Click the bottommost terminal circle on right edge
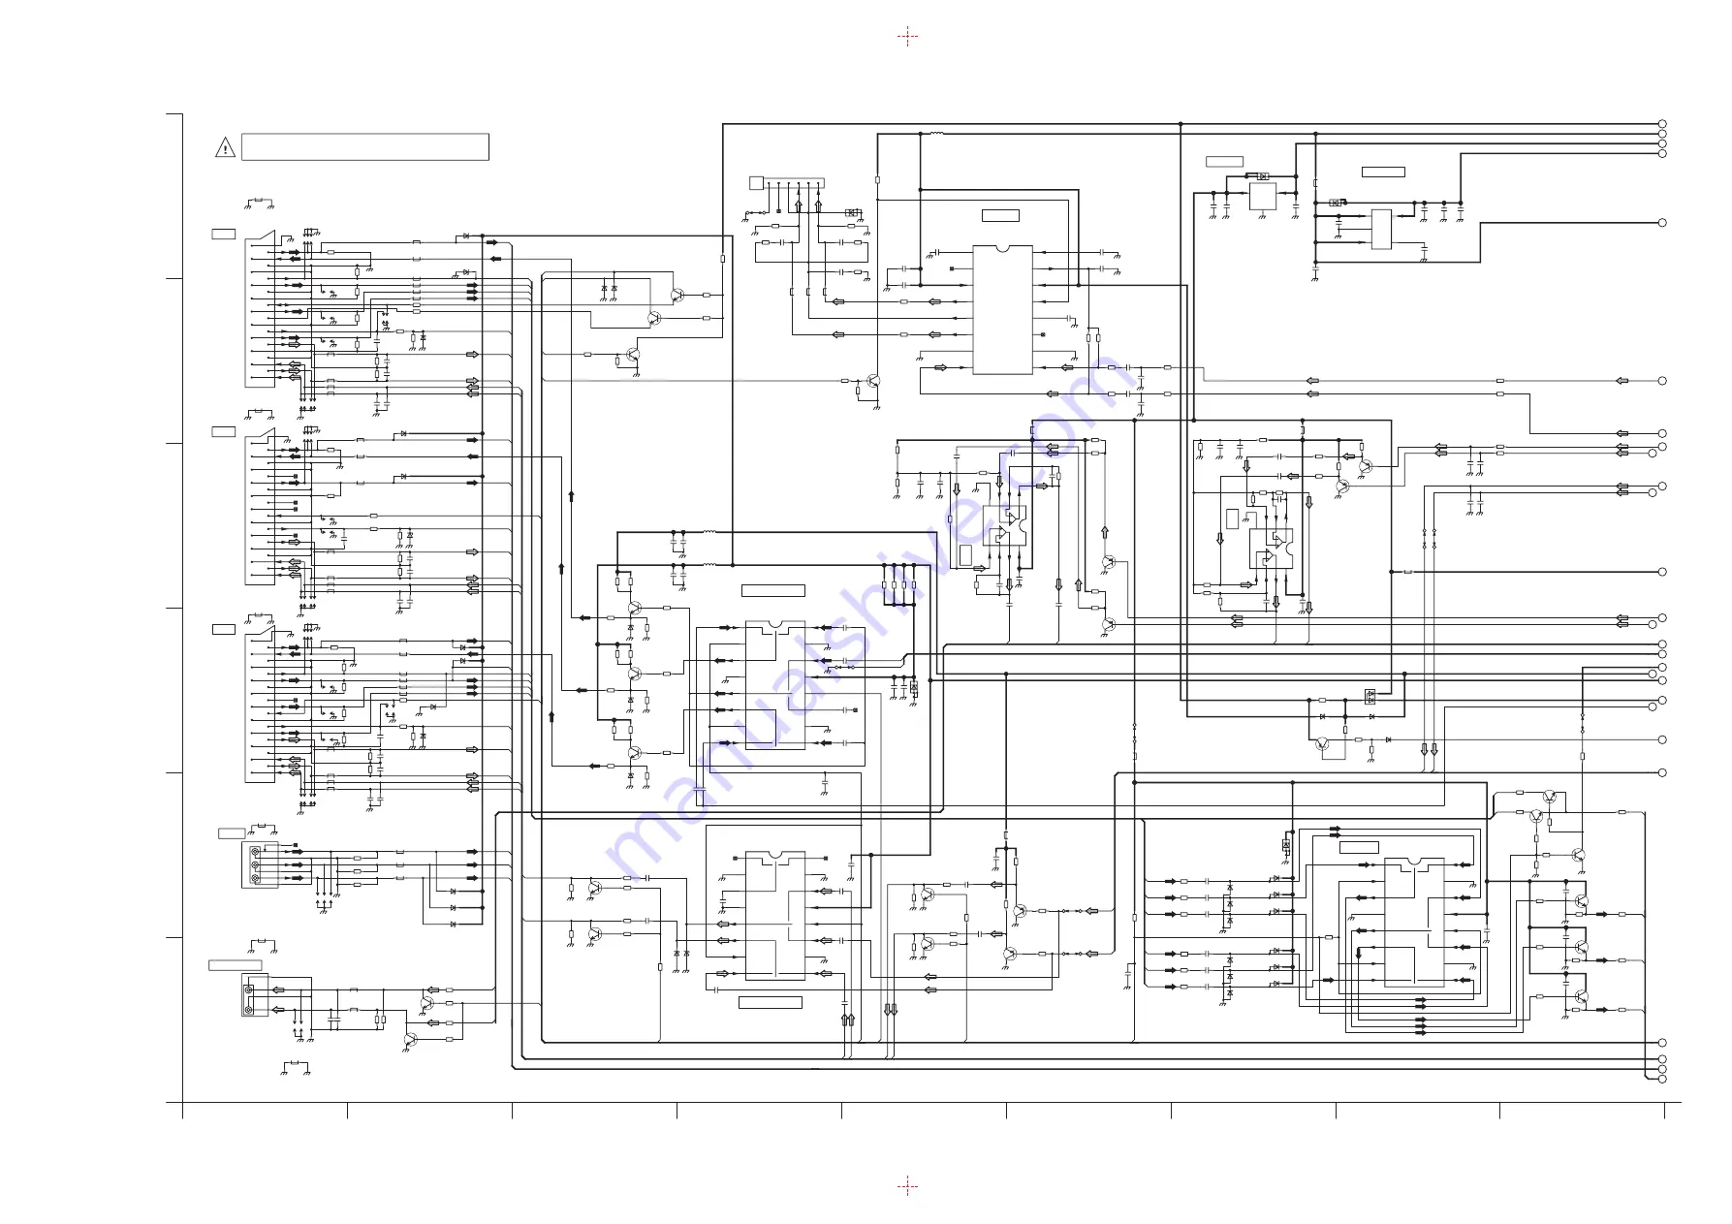The height and width of the screenshot is (1224, 1732). coord(1662,1079)
